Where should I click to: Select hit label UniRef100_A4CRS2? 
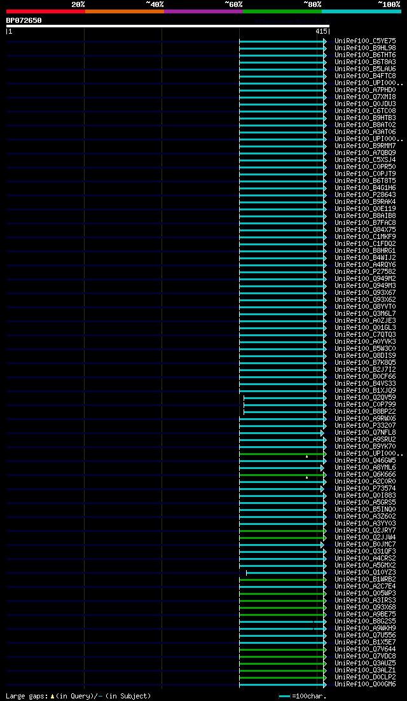point(365,558)
